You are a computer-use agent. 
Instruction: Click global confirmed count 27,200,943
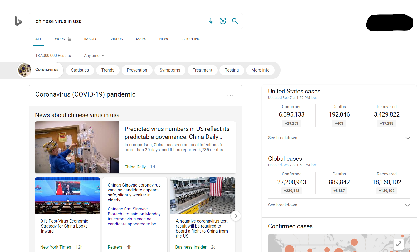tap(292, 182)
